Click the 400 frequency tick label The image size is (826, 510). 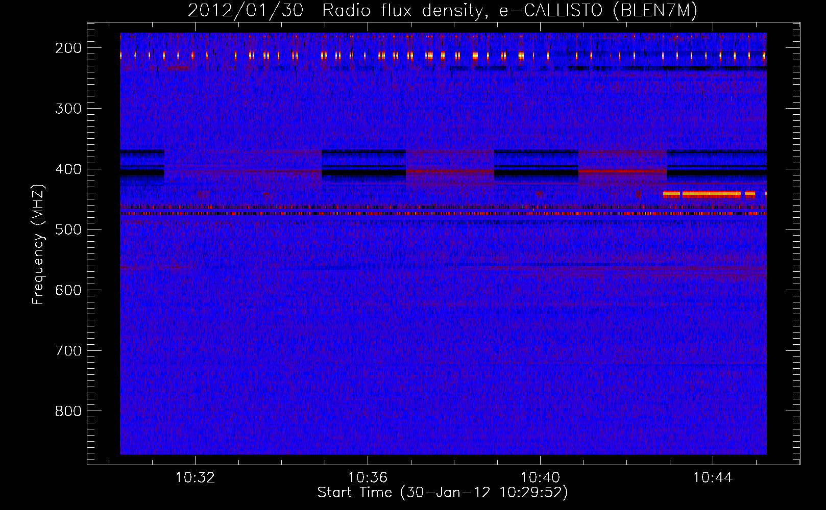[x=68, y=169]
